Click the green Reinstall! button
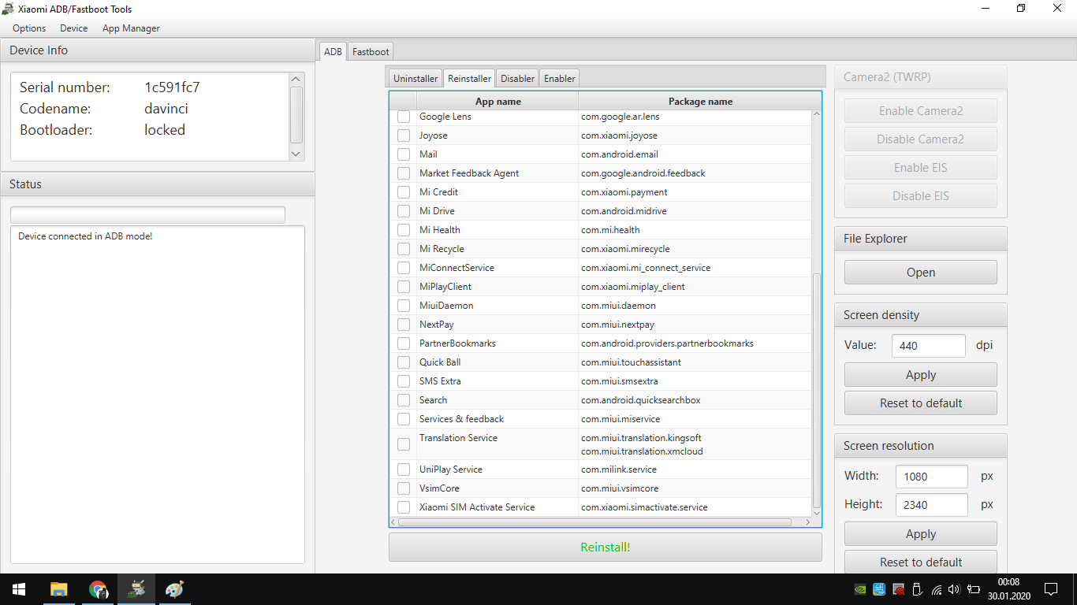The width and height of the screenshot is (1077, 605). (606, 547)
